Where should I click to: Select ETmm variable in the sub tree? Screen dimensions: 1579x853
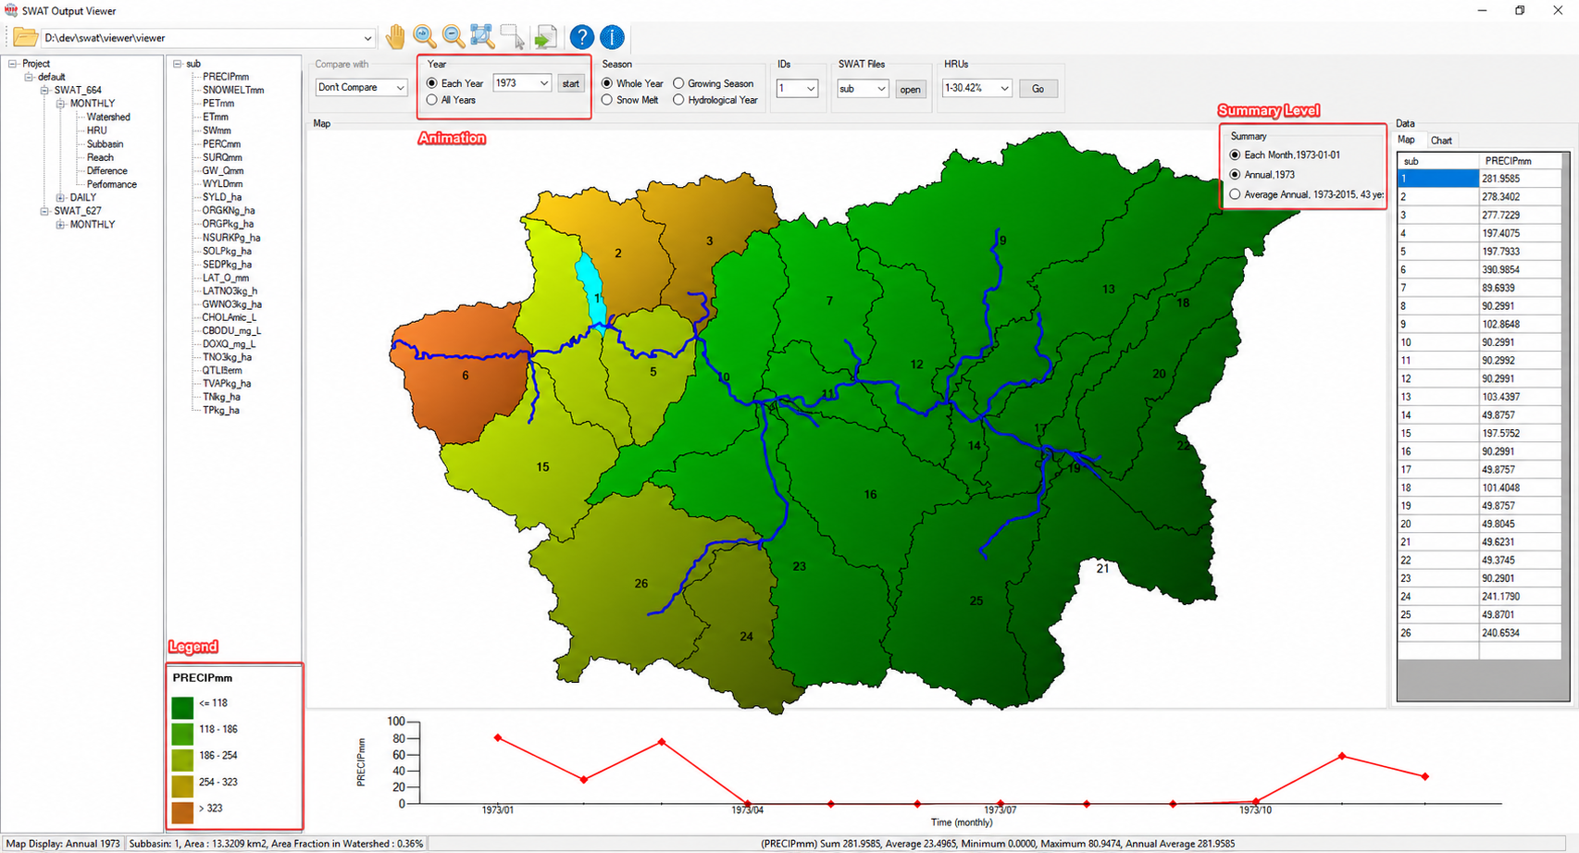216,117
